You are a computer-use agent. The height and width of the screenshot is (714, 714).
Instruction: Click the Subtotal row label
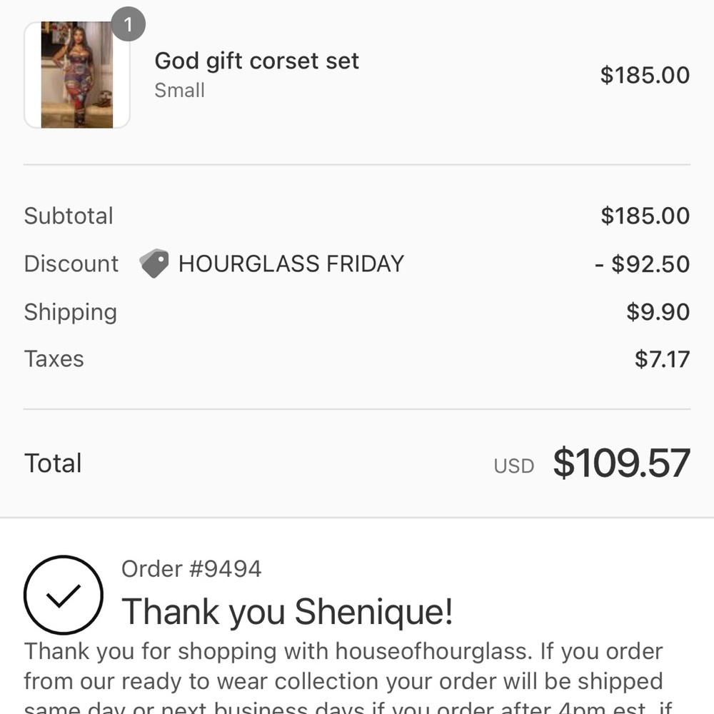[69, 216]
